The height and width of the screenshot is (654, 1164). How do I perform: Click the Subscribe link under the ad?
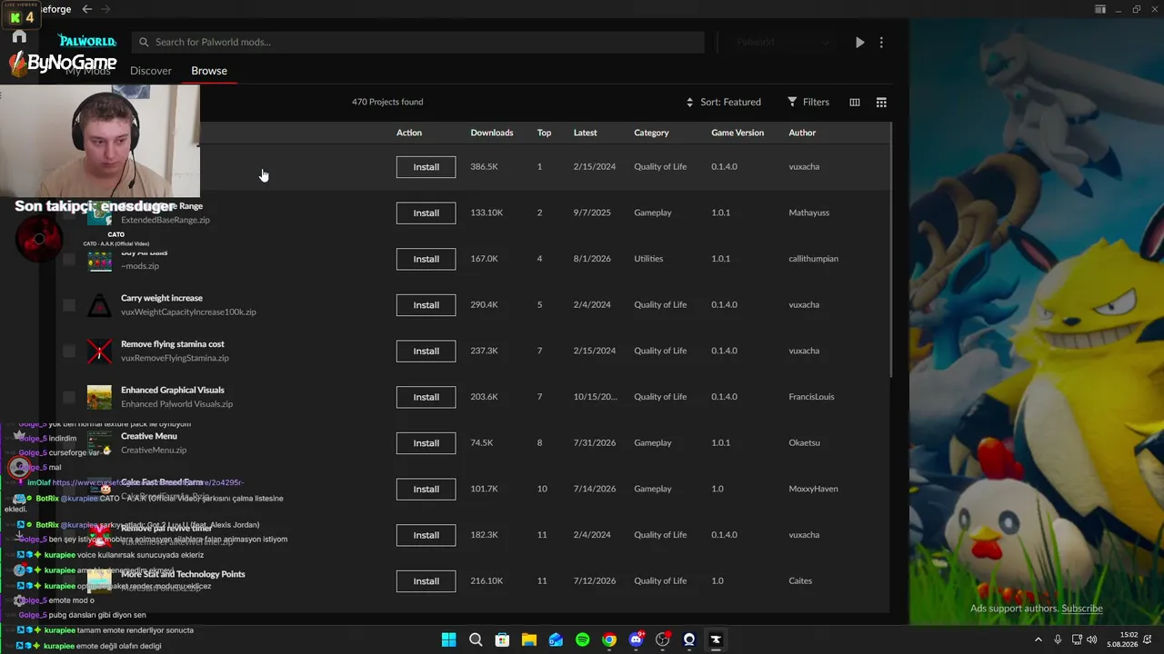(1082, 609)
